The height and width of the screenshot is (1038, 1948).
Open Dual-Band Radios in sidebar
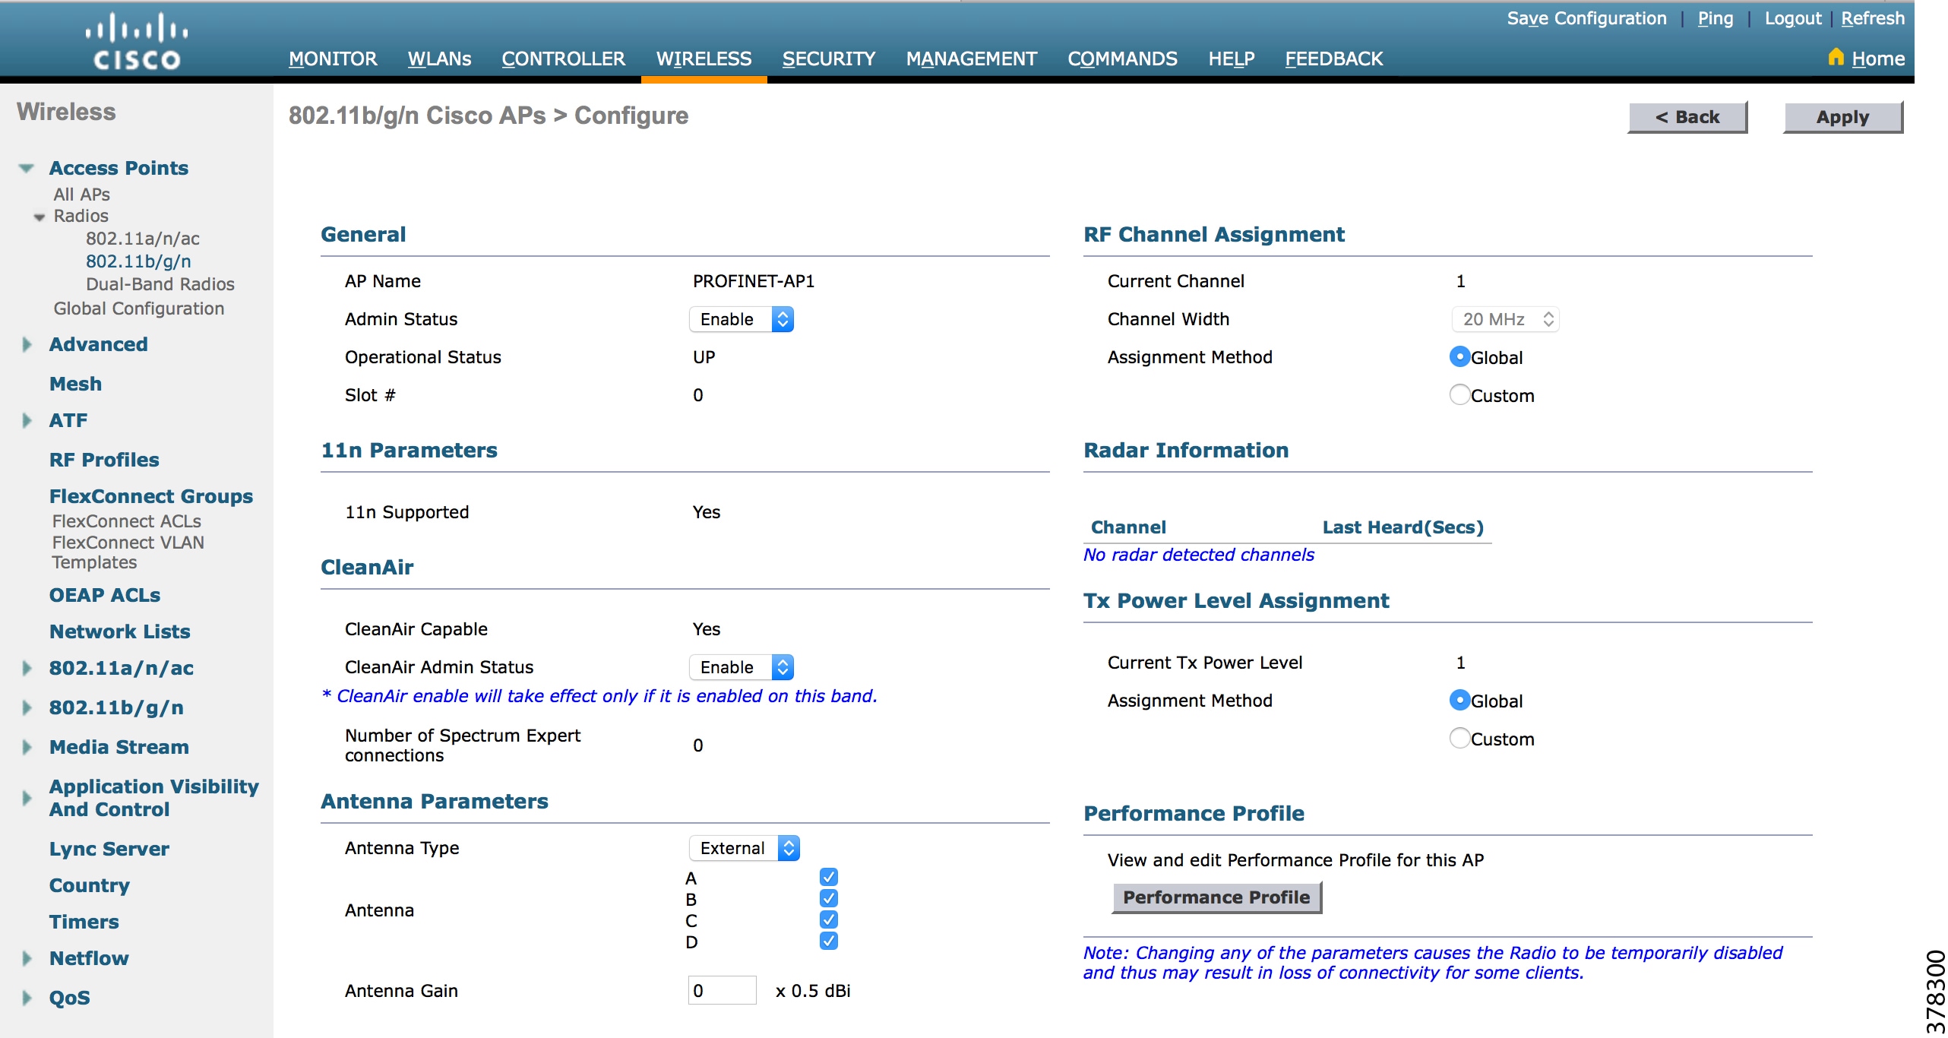click(x=160, y=284)
